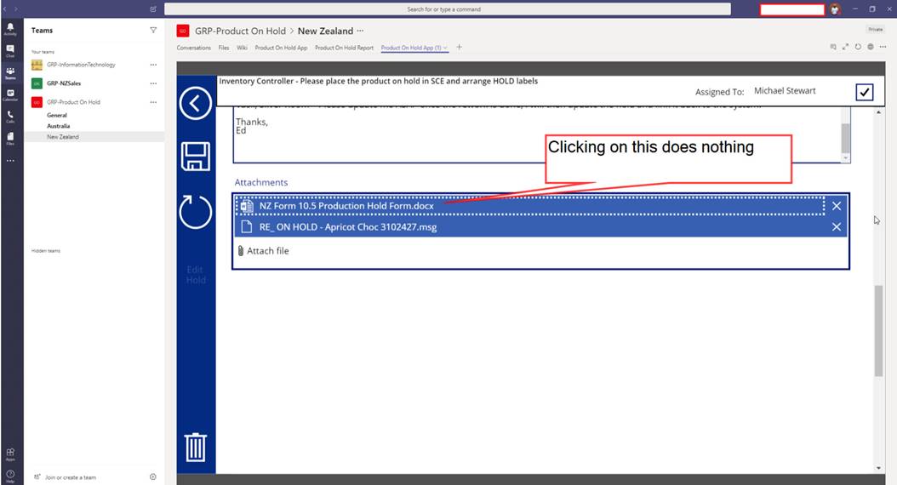The height and width of the screenshot is (485, 897).
Task: Click the filter teams funnel icon
Action: (x=153, y=31)
